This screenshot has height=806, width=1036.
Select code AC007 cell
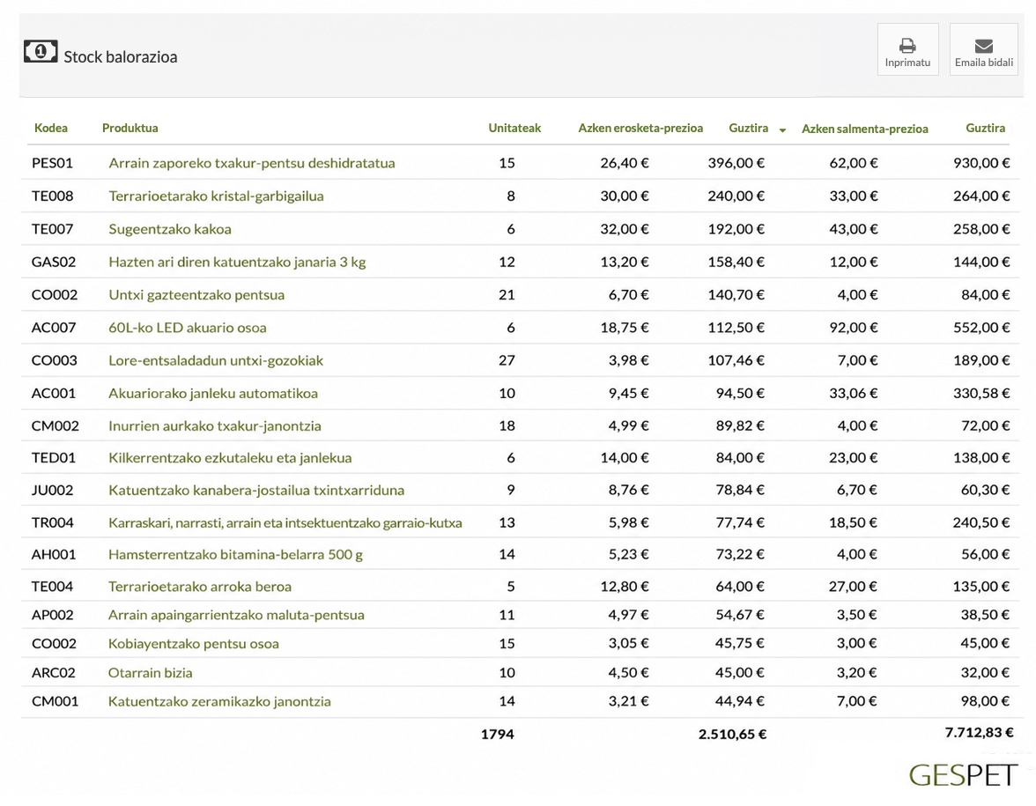(54, 328)
